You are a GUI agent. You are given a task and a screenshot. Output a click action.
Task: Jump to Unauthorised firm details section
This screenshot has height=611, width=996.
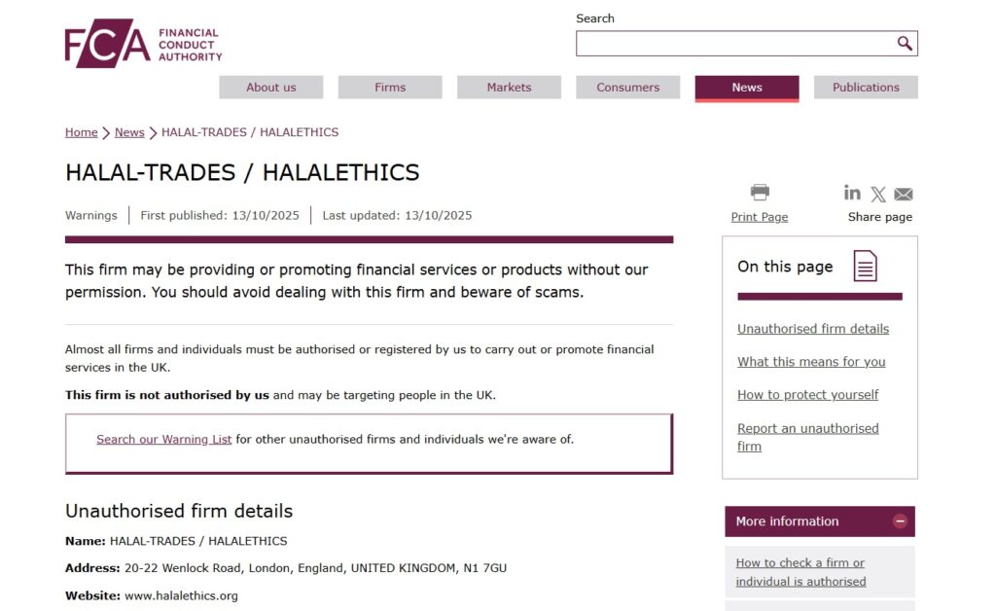pos(812,329)
